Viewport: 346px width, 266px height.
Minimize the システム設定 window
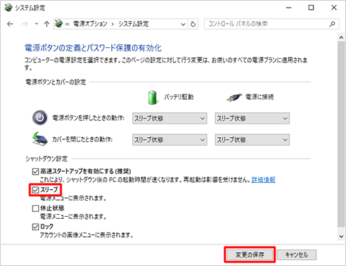[x=289, y=8]
